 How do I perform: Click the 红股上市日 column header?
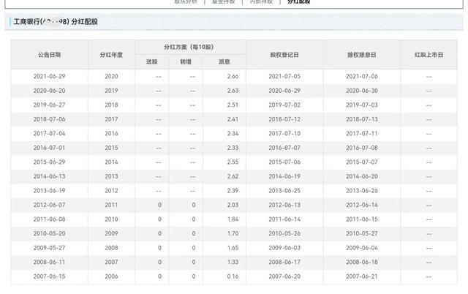point(429,55)
